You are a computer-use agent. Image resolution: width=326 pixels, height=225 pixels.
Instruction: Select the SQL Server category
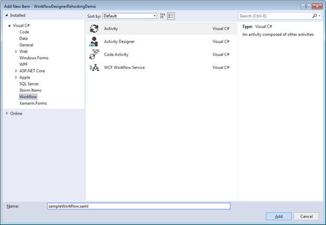click(x=29, y=84)
